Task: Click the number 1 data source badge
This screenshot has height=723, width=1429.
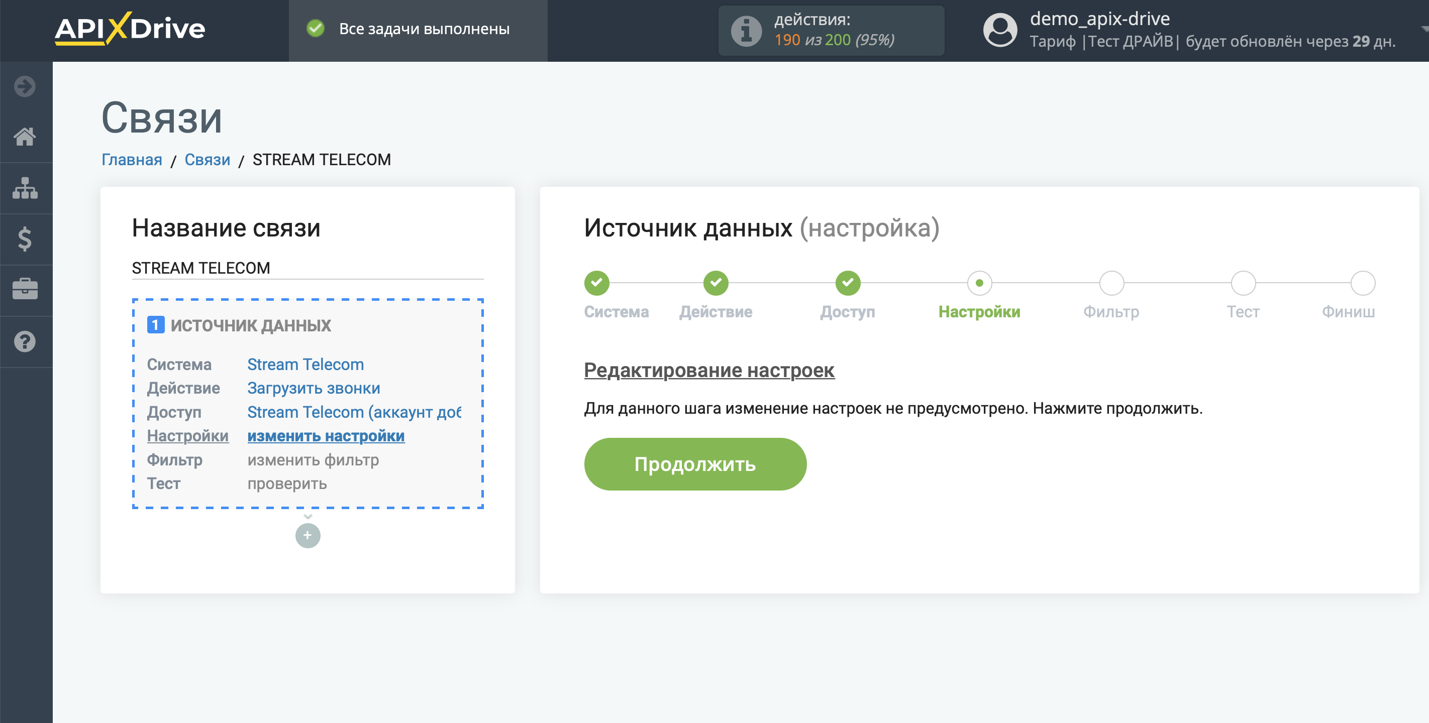Action: (155, 325)
